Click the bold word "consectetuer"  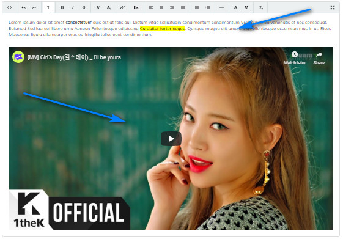pyautogui.click(x=78, y=22)
